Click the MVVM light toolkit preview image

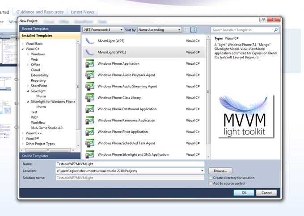coord(246,116)
